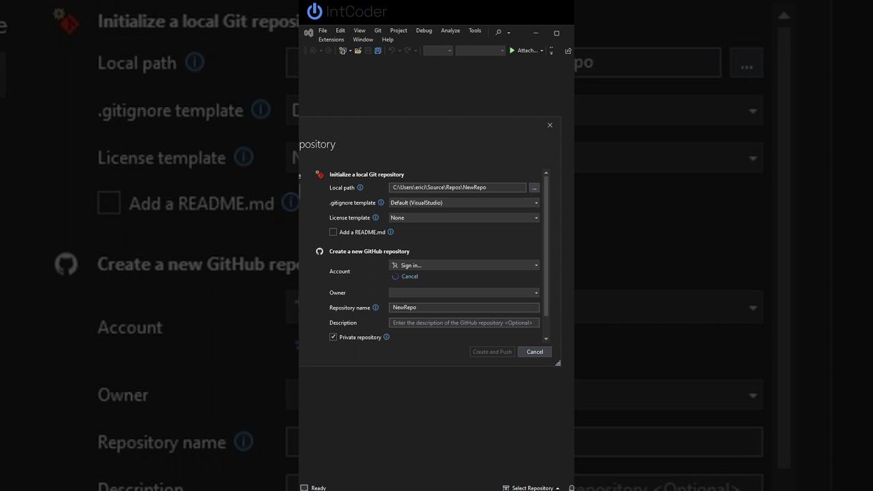
Task: Click the info icon beside License template
Action: (x=375, y=218)
